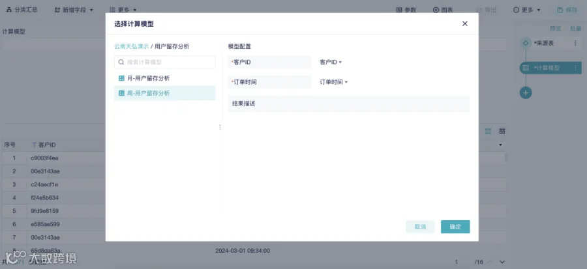Click cell c24aecf1e
587x269 pixels.
[x=44, y=184]
